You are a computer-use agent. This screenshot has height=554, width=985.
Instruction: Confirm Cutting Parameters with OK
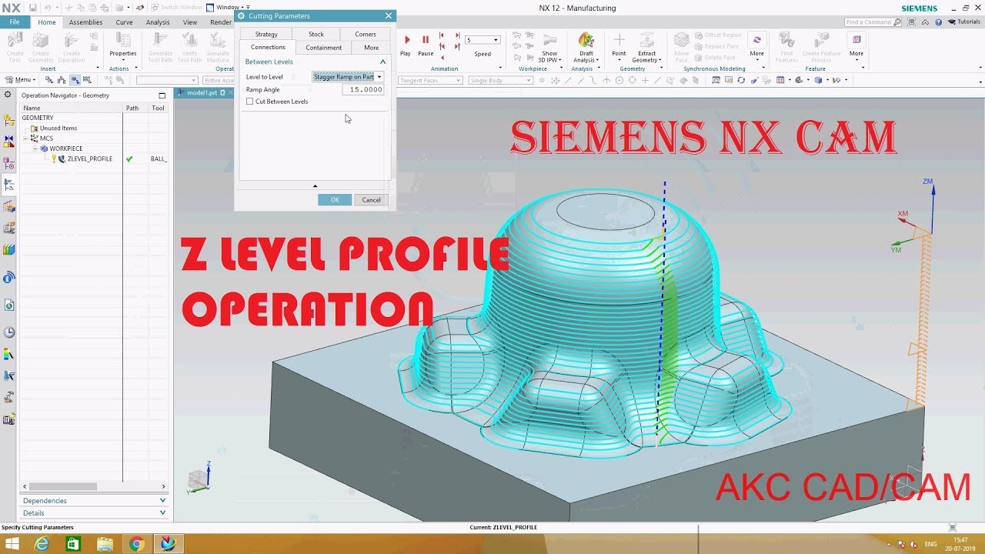coord(335,200)
